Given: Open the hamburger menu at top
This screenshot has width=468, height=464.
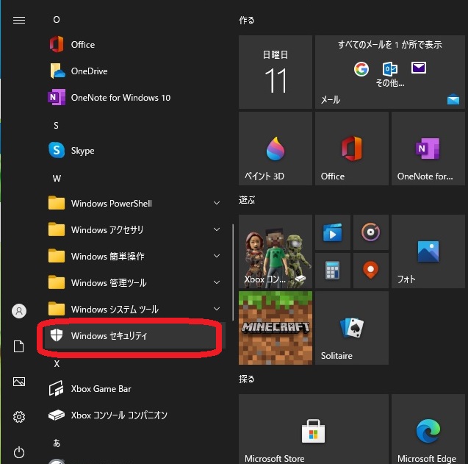Looking at the screenshot, I should click(x=19, y=20).
